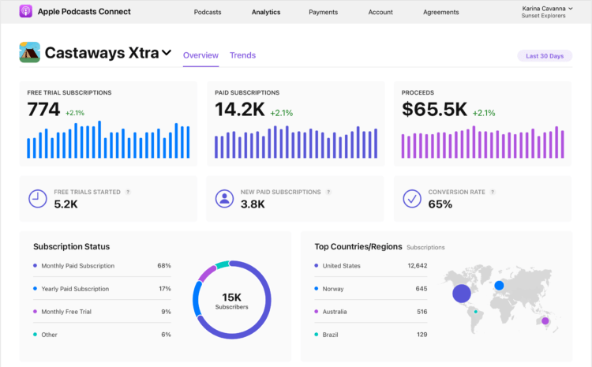Click the 12,642 United States subscriptions count
592x367 pixels.
pos(418,266)
